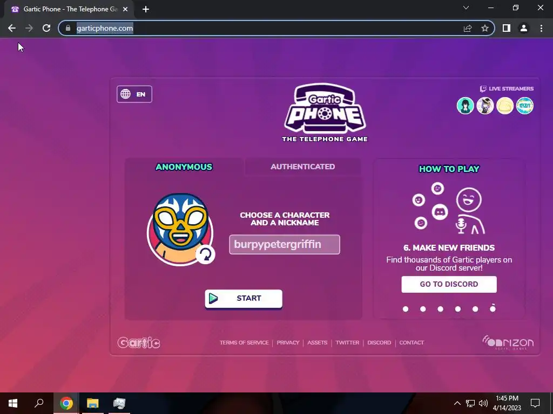The image size is (553, 414).
Task: Open the Discord footer link
Action: click(x=379, y=342)
